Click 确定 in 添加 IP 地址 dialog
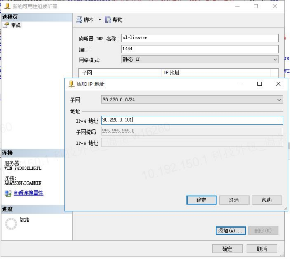Viewport: 291px width, 260px height. [x=201, y=200]
